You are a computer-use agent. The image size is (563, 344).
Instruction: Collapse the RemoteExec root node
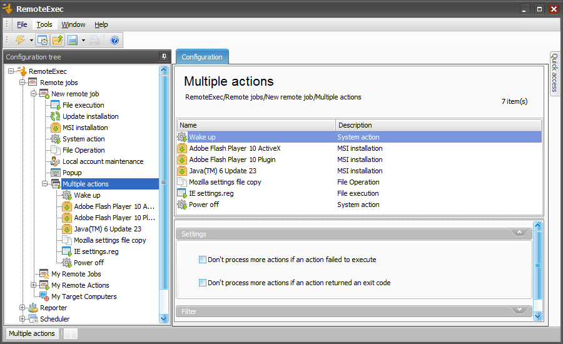(11, 71)
